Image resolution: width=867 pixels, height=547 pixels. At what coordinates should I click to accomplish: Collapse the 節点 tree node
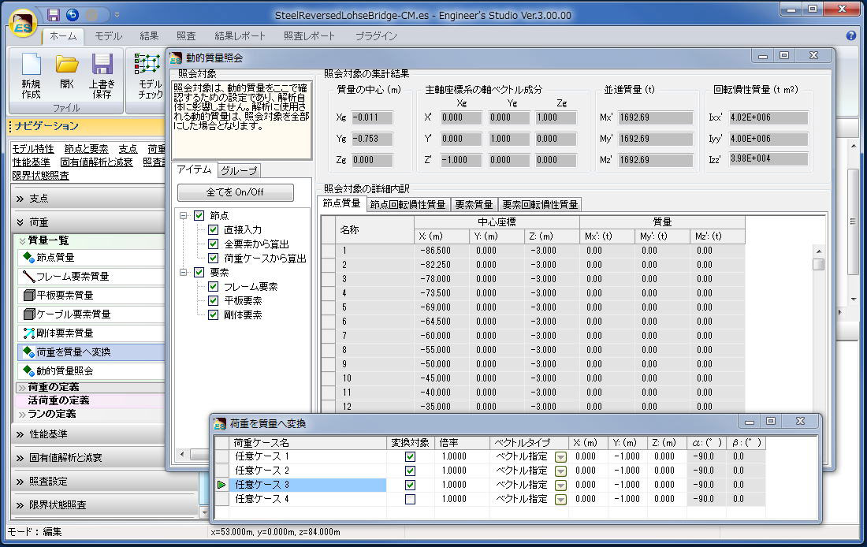point(183,216)
